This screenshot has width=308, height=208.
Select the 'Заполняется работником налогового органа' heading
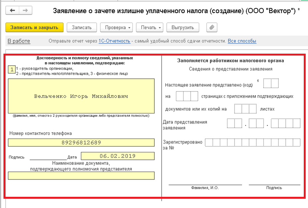[x=230, y=61]
